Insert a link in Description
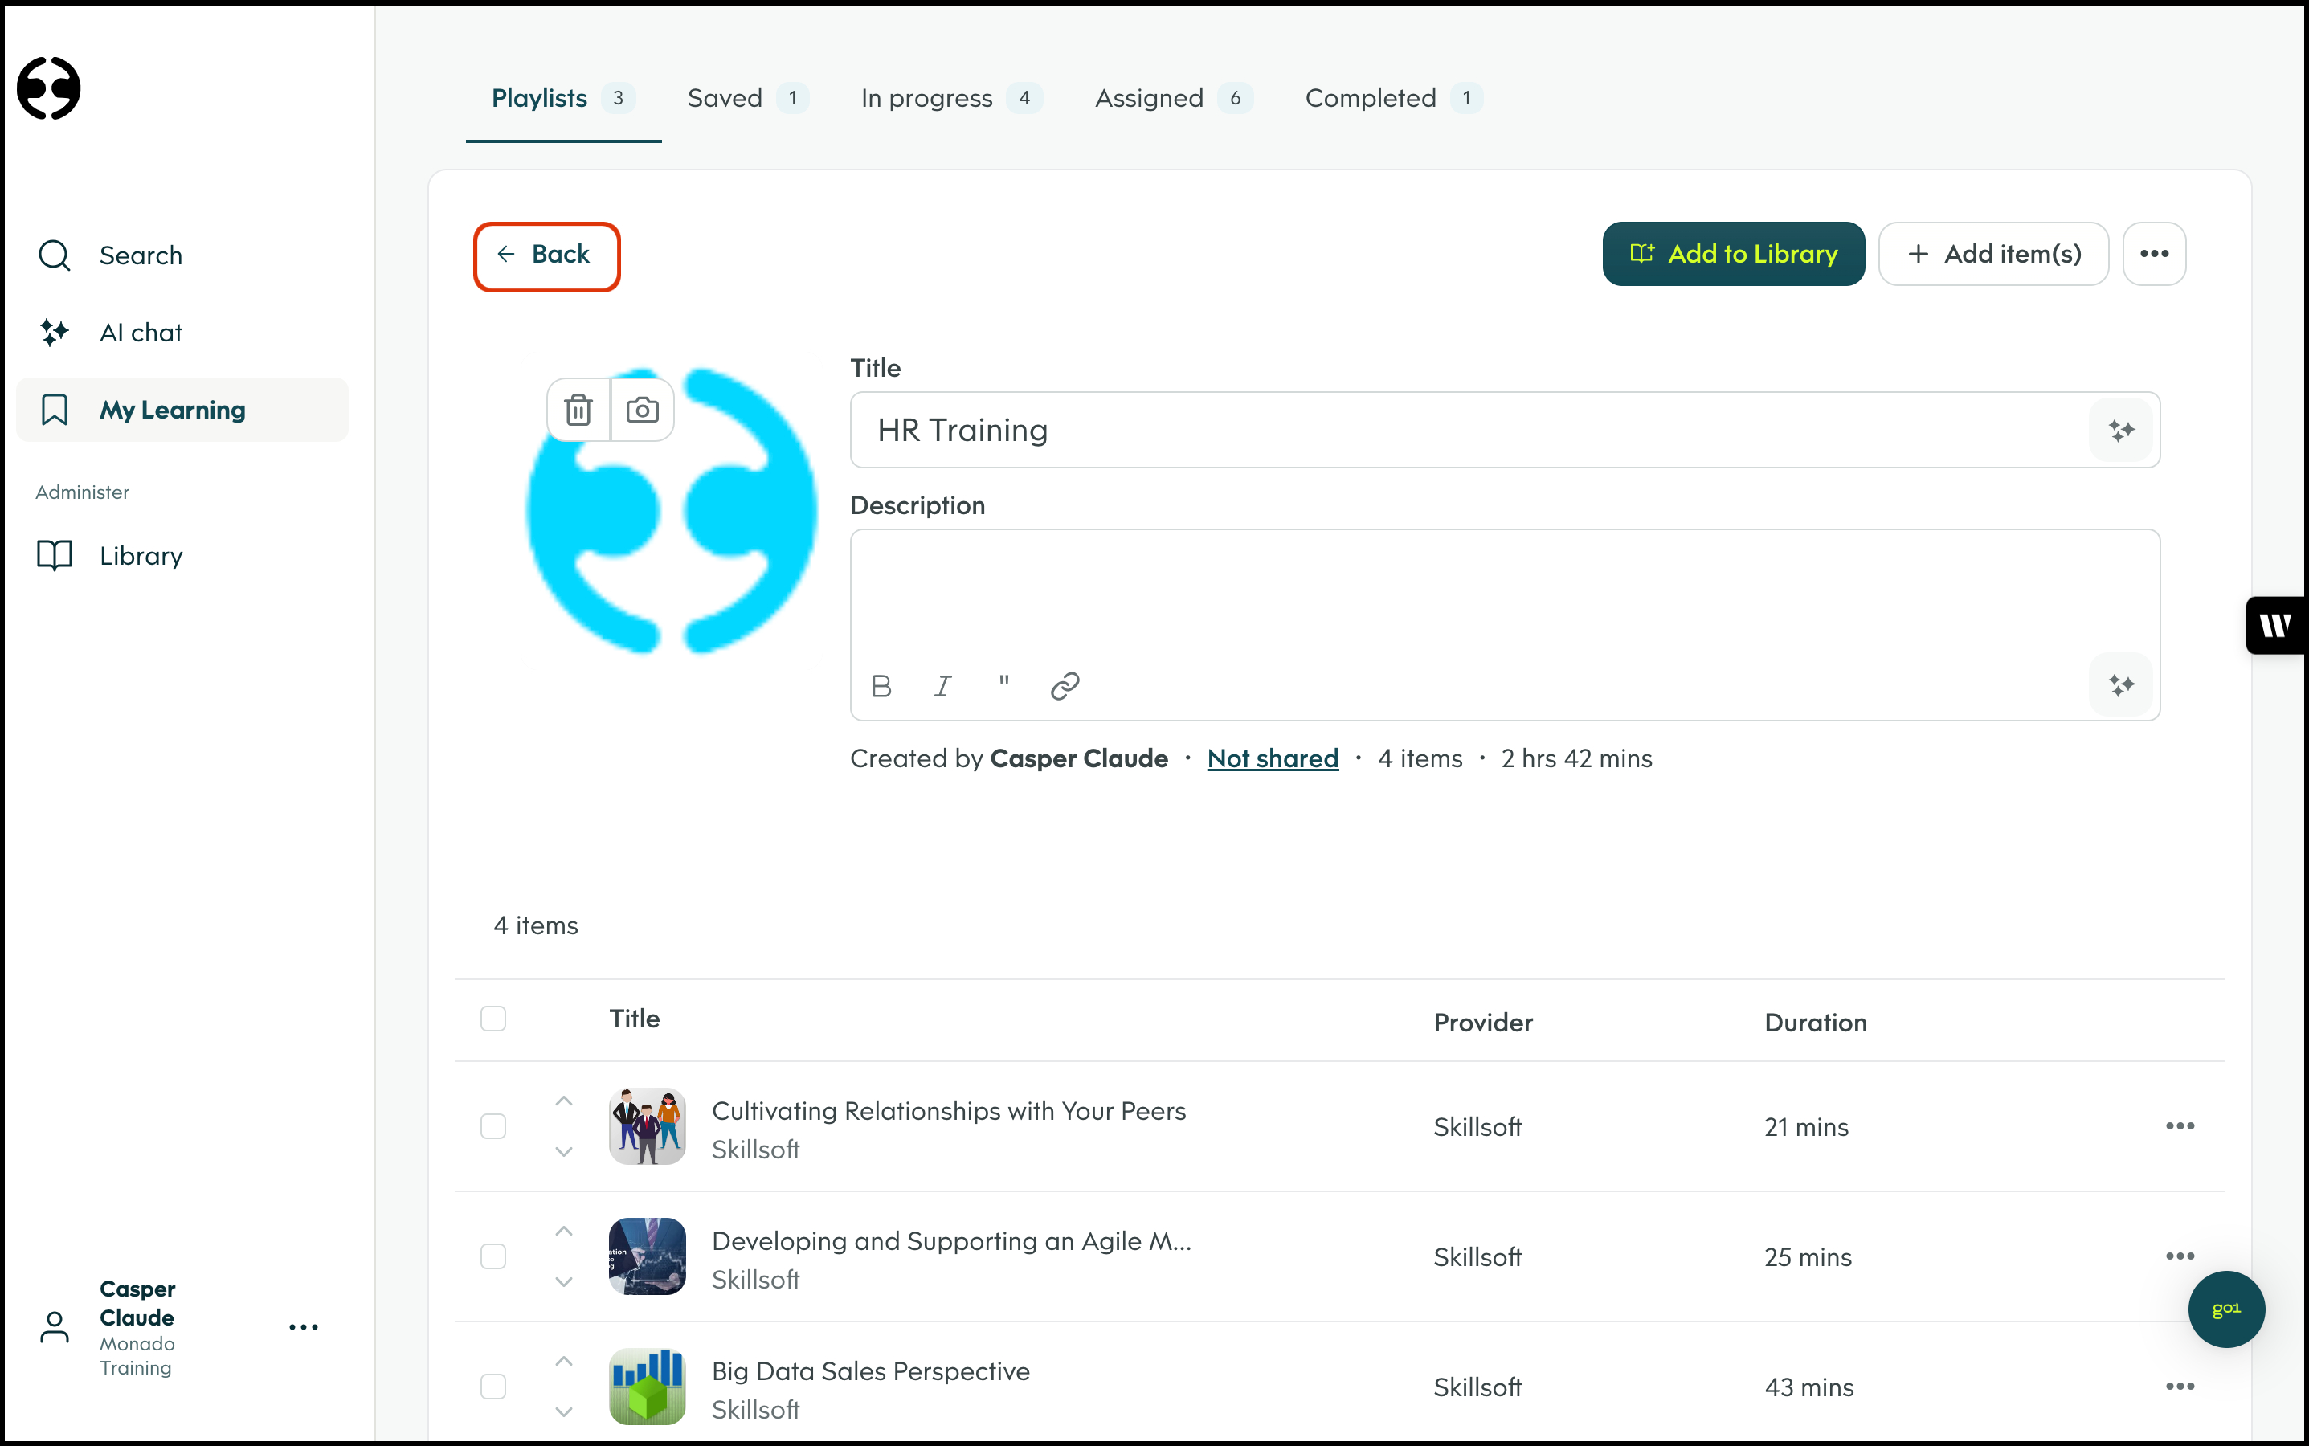2309x1446 pixels. click(x=1065, y=686)
